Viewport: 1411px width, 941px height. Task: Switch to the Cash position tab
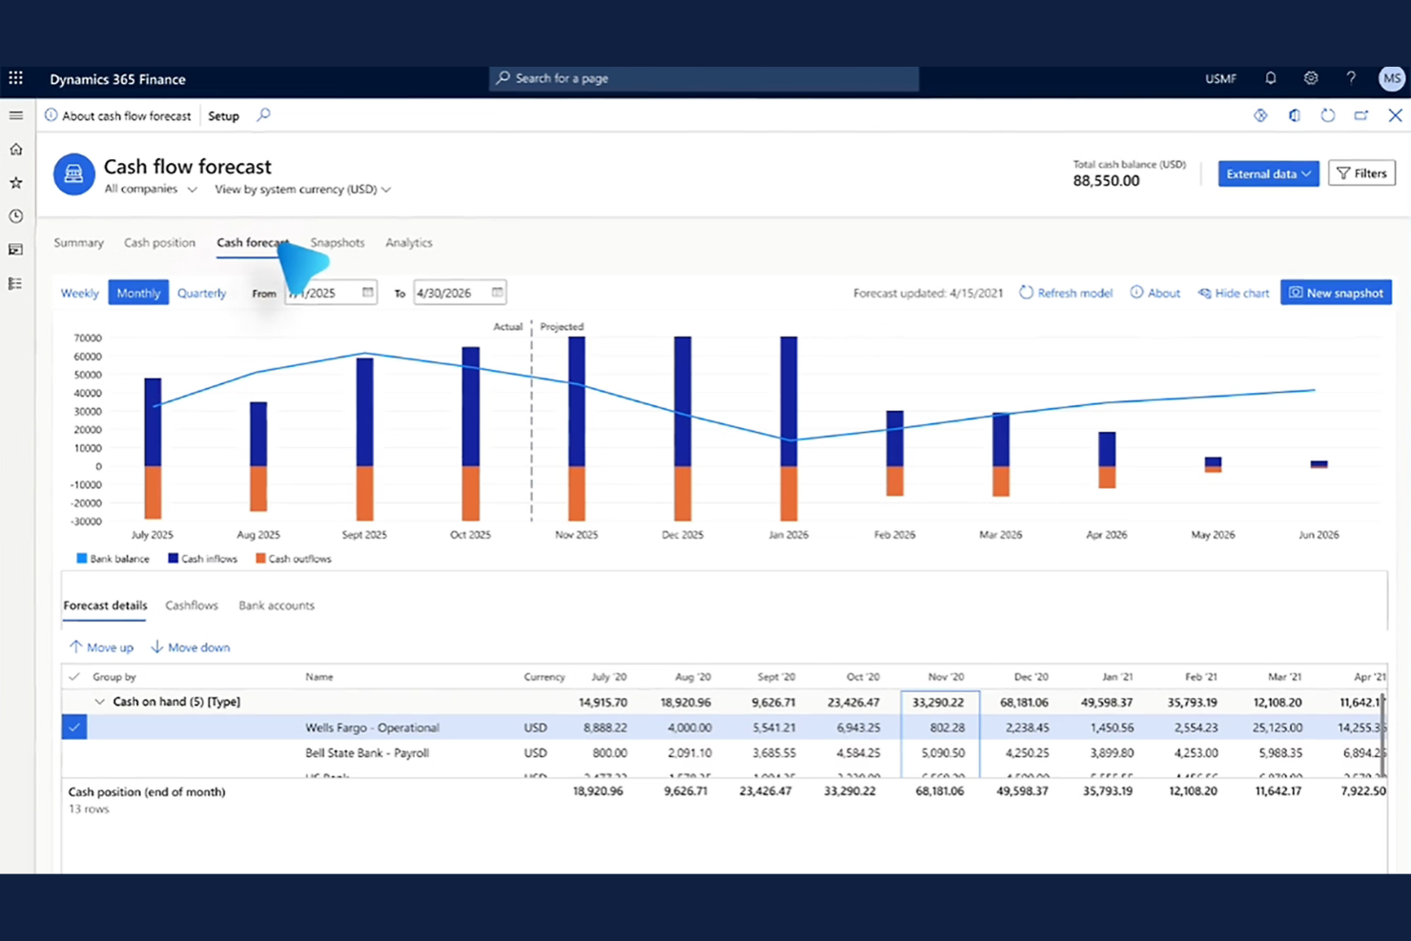[159, 242]
